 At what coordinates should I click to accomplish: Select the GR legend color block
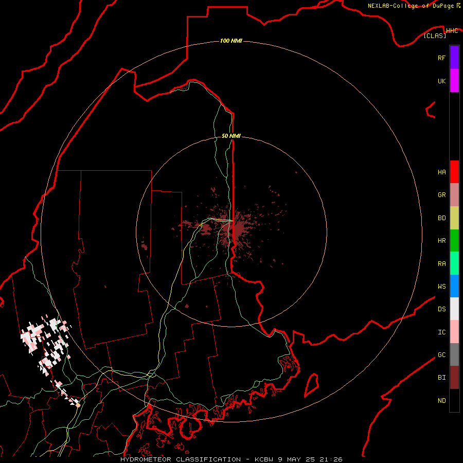click(x=454, y=195)
